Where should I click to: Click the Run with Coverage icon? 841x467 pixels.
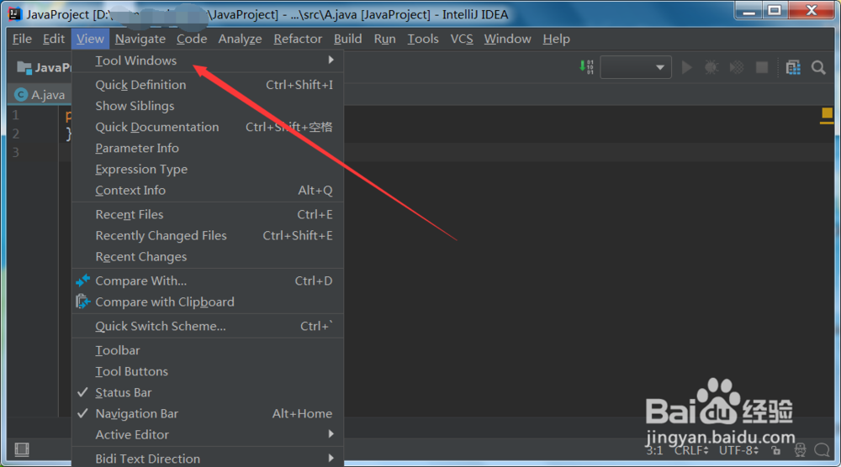(x=737, y=67)
